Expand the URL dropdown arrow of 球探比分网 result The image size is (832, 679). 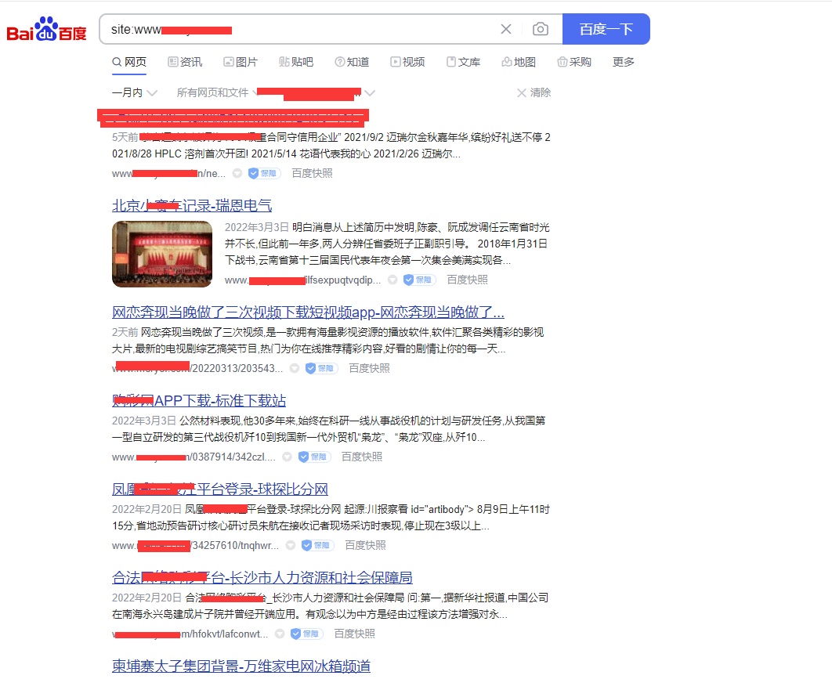tap(290, 545)
